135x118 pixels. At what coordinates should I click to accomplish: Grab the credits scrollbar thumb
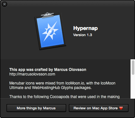[133, 67]
